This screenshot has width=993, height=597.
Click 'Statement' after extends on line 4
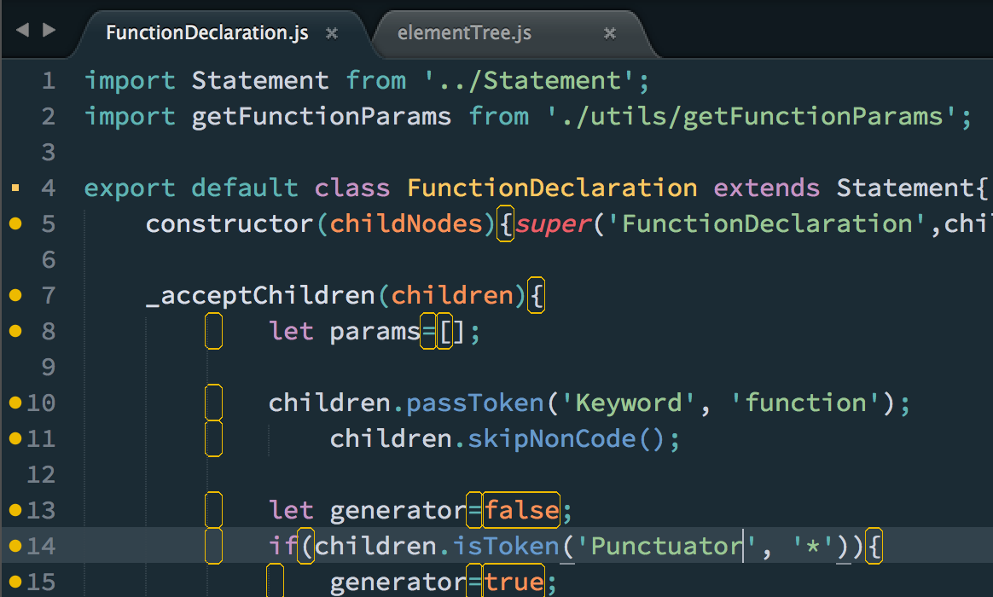(904, 188)
